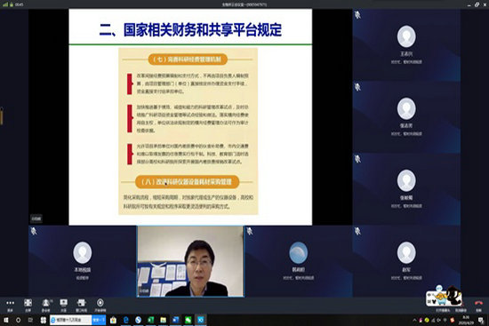Open the participants list icon
Viewport: 489px width, 326px height.
(46, 303)
